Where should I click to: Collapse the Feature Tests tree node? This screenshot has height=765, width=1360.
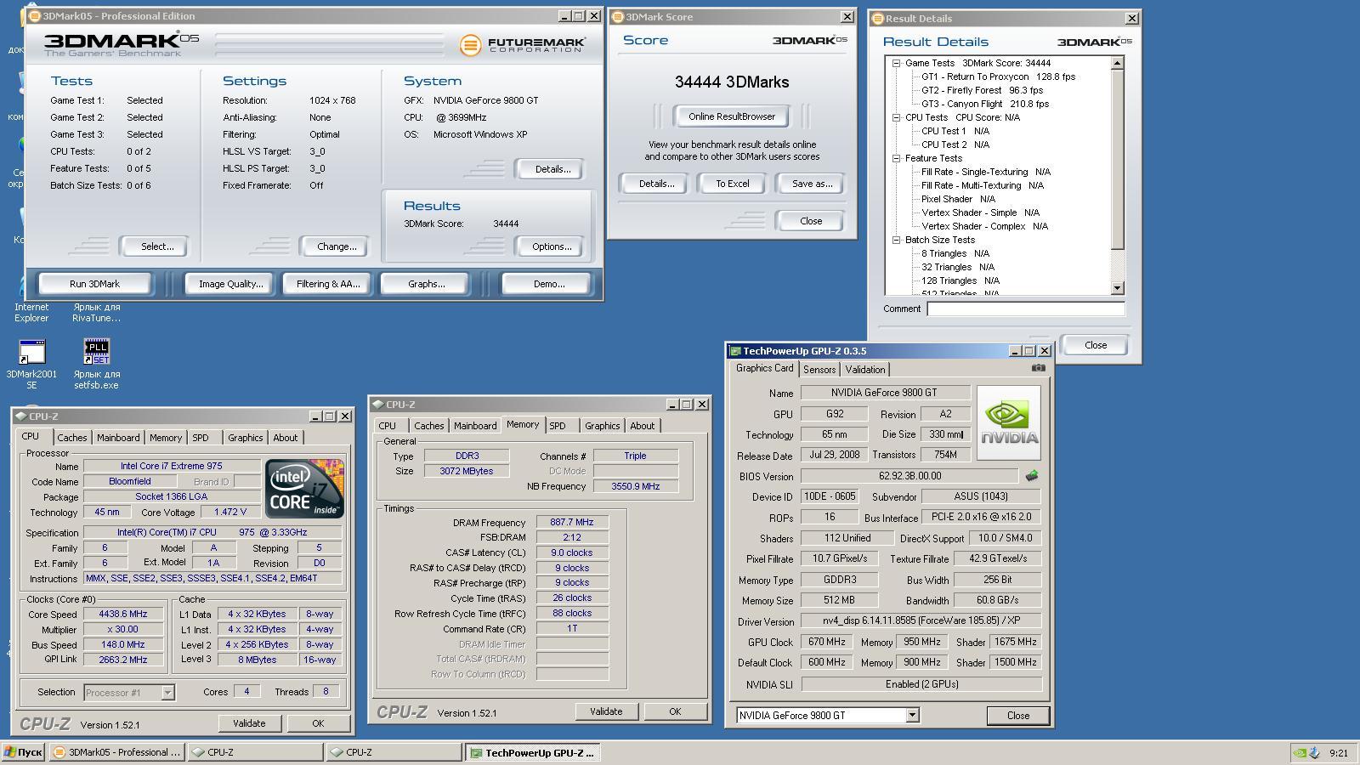click(x=896, y=158)
